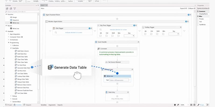Click info icon on Key Press Trigger
This screenshot has height=107, width=215.
point(134,25)
